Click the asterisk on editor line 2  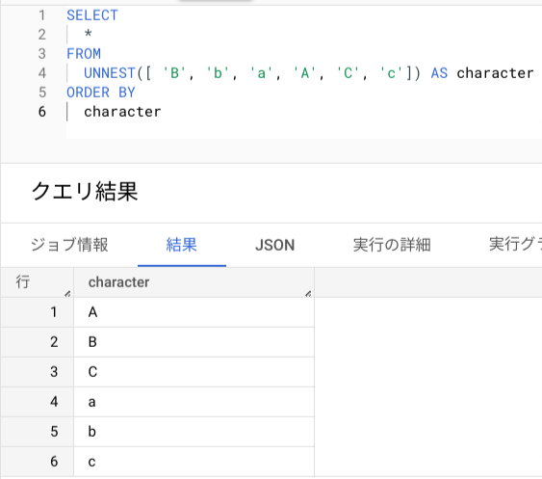point(89,34)
